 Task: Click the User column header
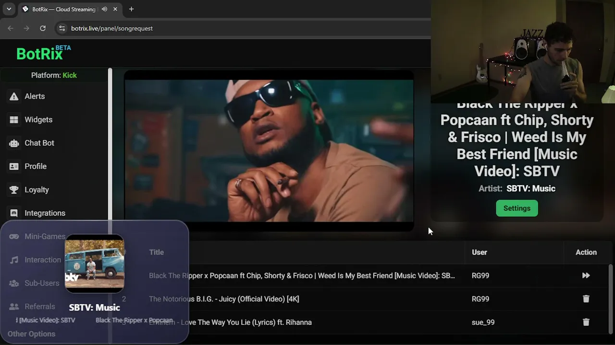(x=480, y=253)
